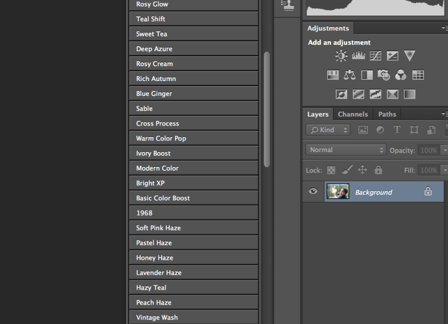The width and height of the screenshot is (448, 324).
Task: Filter layers by pixel layers
Action: [x=363, y=130]
